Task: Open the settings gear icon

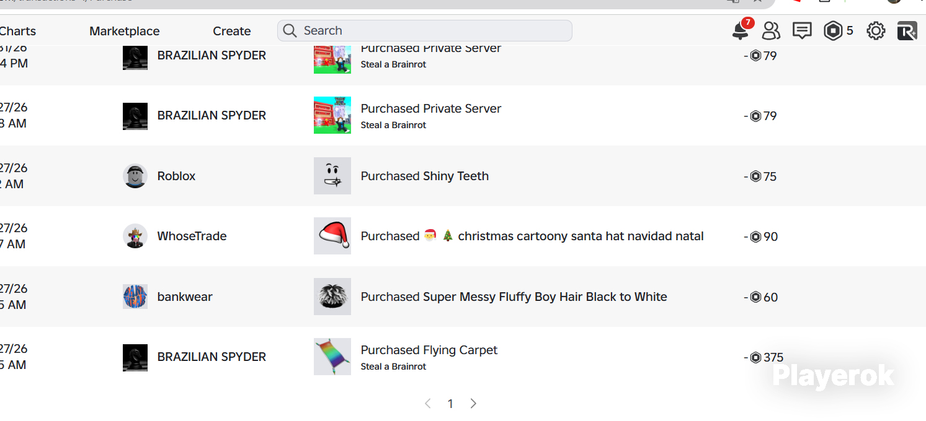Action: pyautogui.click(x=876, y=30)
